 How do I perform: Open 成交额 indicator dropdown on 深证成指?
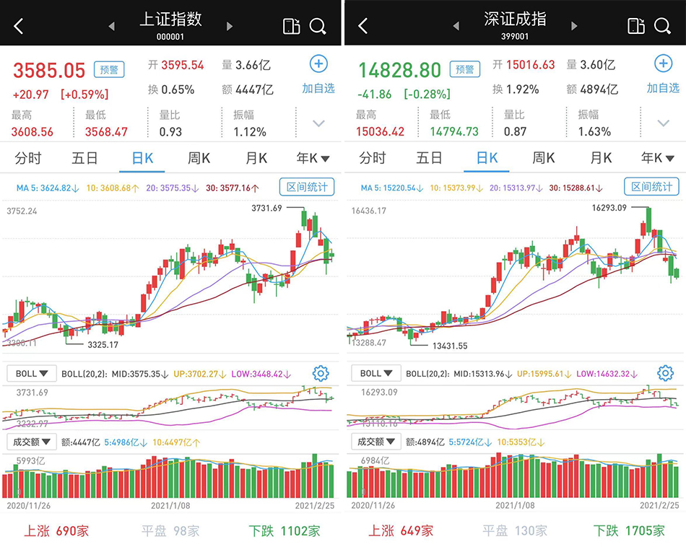tap(375, 442)
